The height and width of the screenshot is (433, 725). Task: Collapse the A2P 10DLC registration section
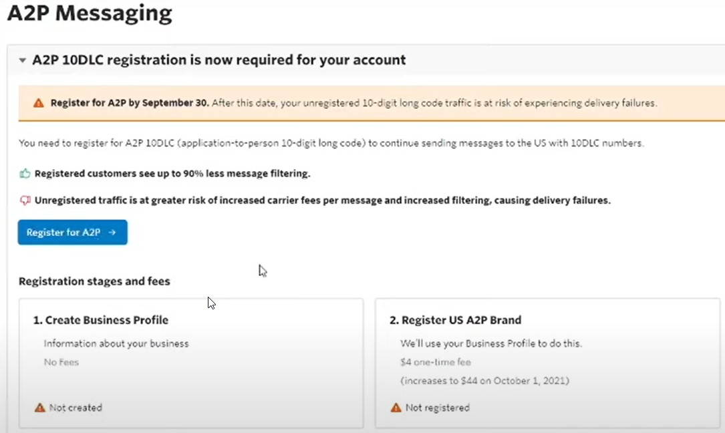tap(22, 60)
